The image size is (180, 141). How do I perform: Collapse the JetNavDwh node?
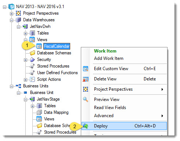(18, 27)
